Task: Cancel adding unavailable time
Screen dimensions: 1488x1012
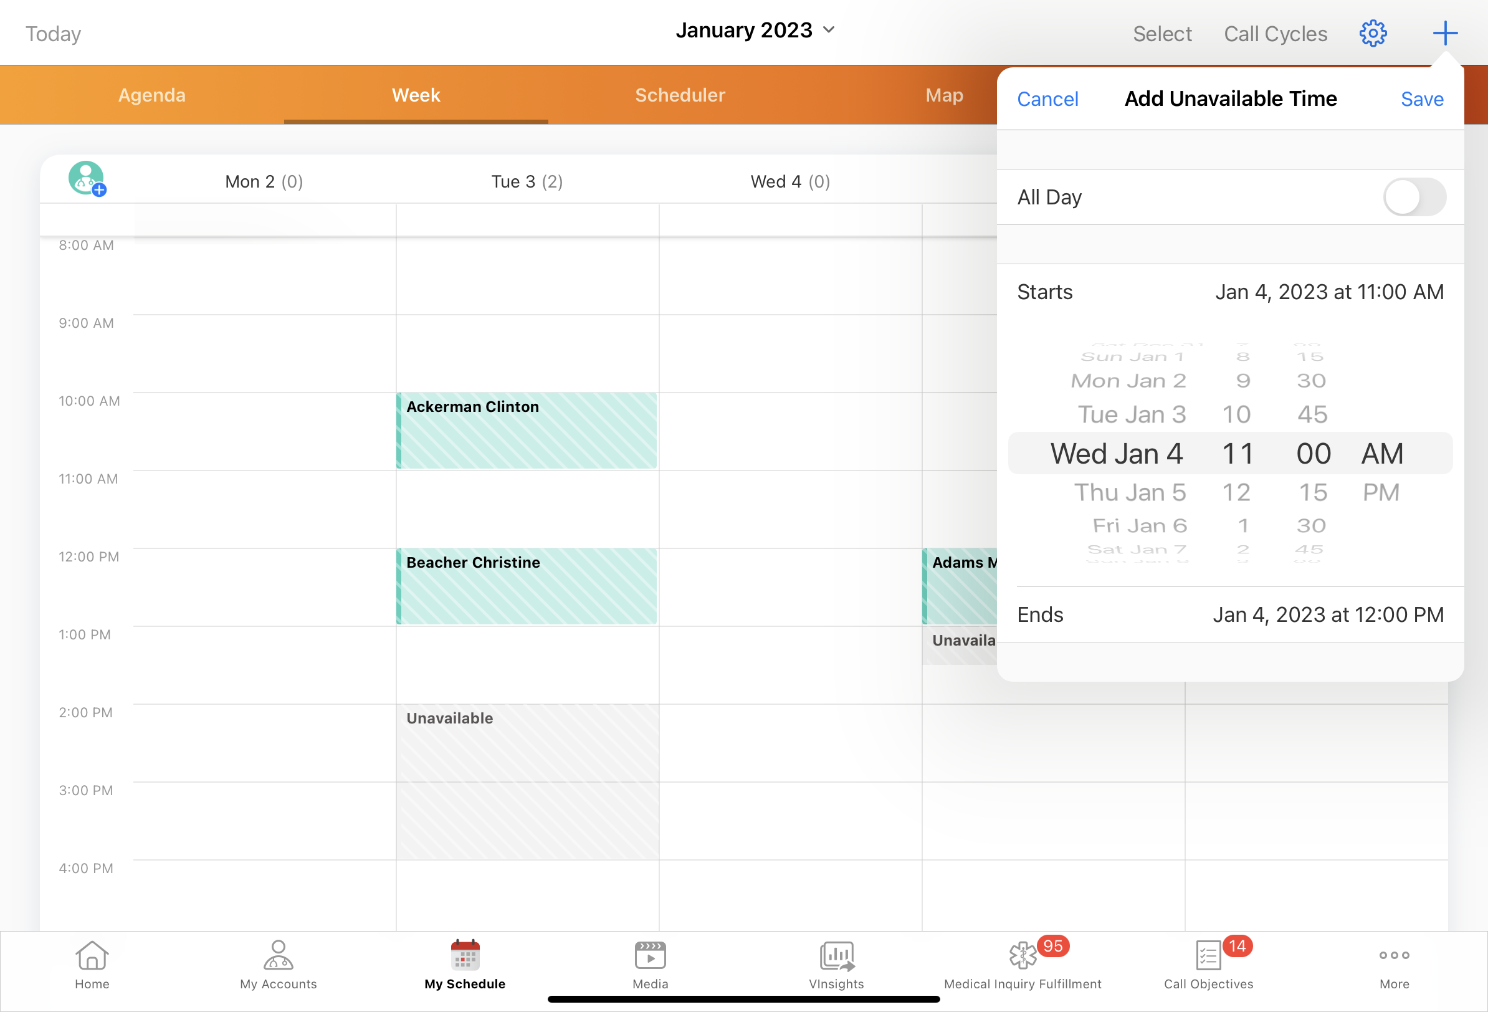Action: (x=1047, y=99)
